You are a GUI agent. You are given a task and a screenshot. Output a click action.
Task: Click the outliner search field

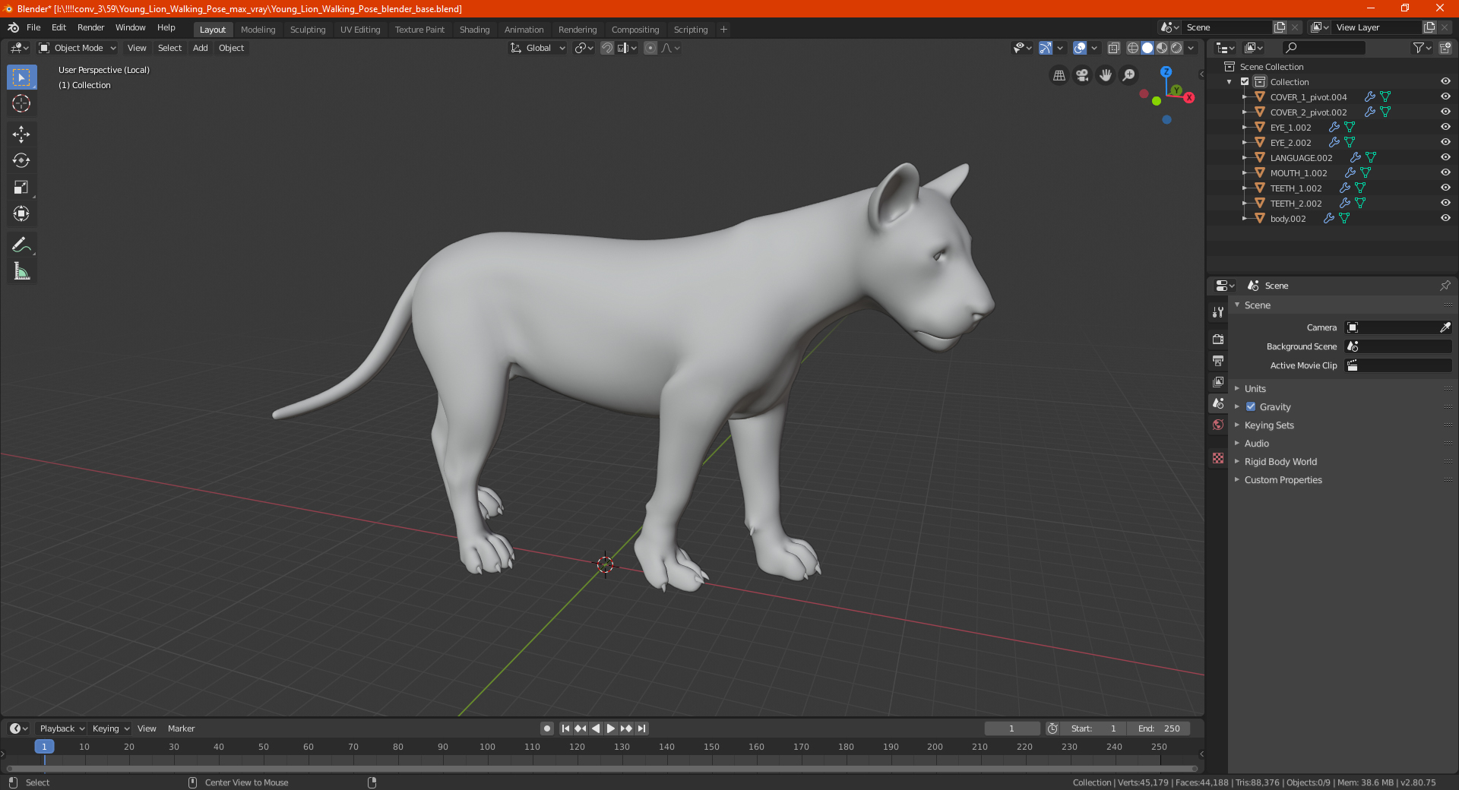(1324, 48)
